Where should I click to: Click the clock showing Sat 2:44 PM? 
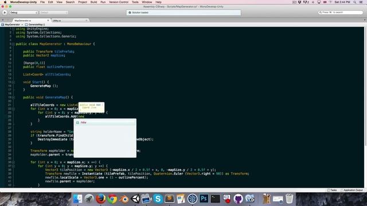(342, 2)
